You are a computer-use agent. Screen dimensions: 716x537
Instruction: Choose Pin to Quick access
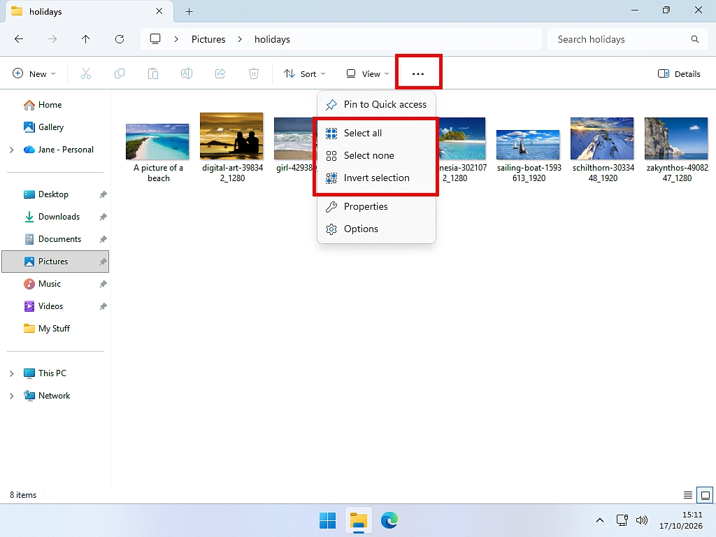pos(376,105)
